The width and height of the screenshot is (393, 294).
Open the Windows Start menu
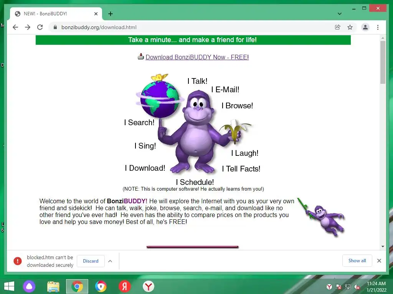coord(9,286)
